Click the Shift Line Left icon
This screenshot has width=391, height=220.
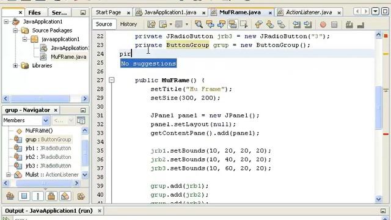296,24
